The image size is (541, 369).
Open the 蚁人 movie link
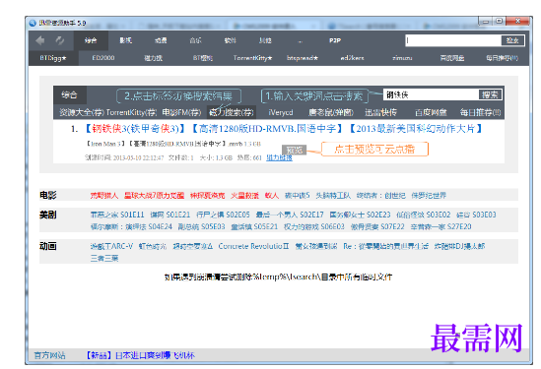click(x=272, y=196)
